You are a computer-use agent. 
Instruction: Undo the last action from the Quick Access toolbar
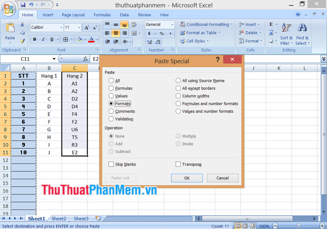[31, 5]
